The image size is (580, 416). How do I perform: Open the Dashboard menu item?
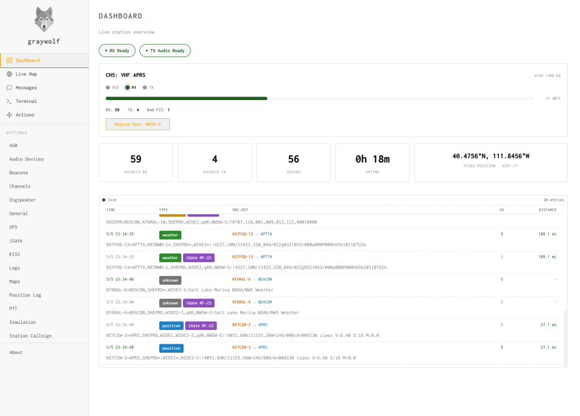[x=44, y=60]
